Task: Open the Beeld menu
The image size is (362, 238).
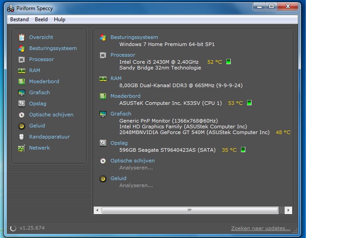Action: coord(41,19)
